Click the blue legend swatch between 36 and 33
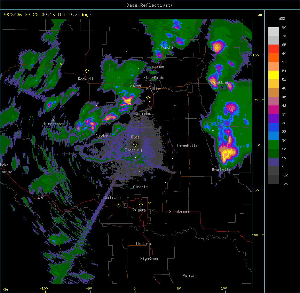The image size is (300, 293). point(274,127)
